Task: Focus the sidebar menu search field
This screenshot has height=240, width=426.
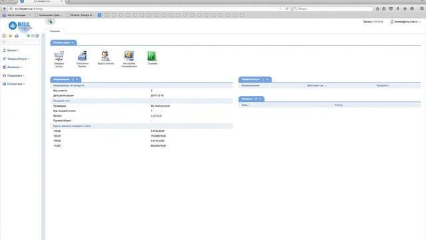Action: click(21, 42)
